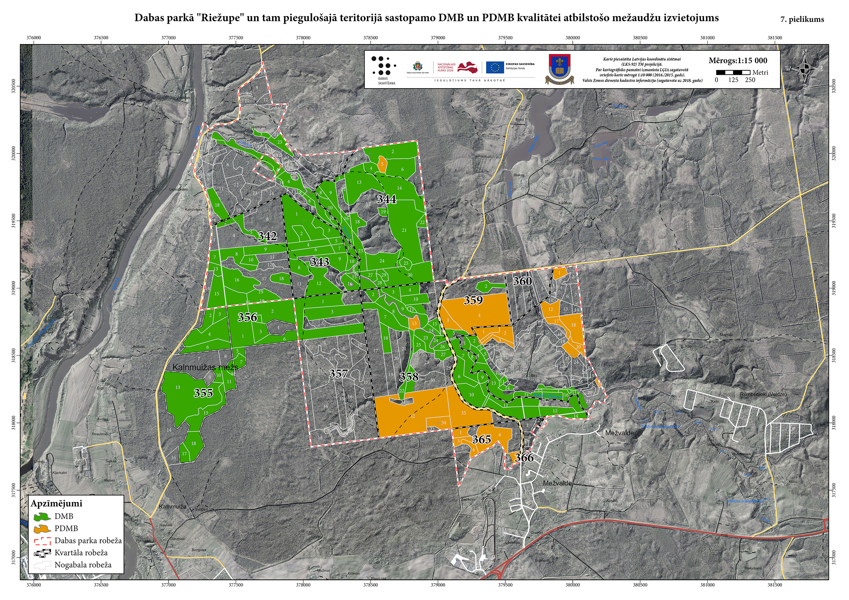Click the map title heading text
Screen dimensions: 849x600
tap(426, 18)
